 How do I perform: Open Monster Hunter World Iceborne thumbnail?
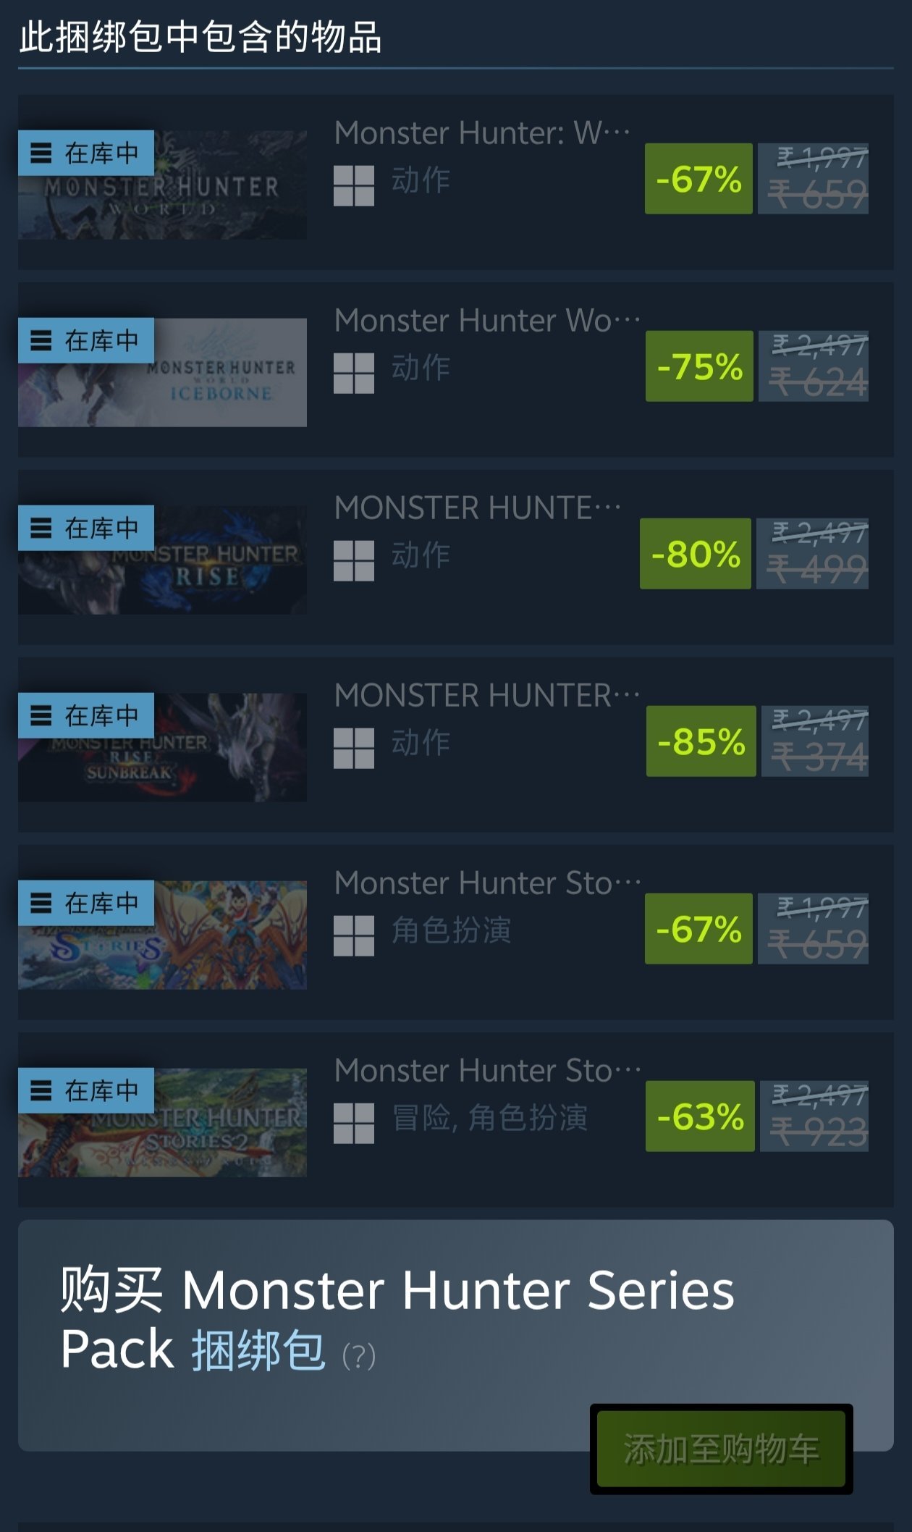click(162, 372)
